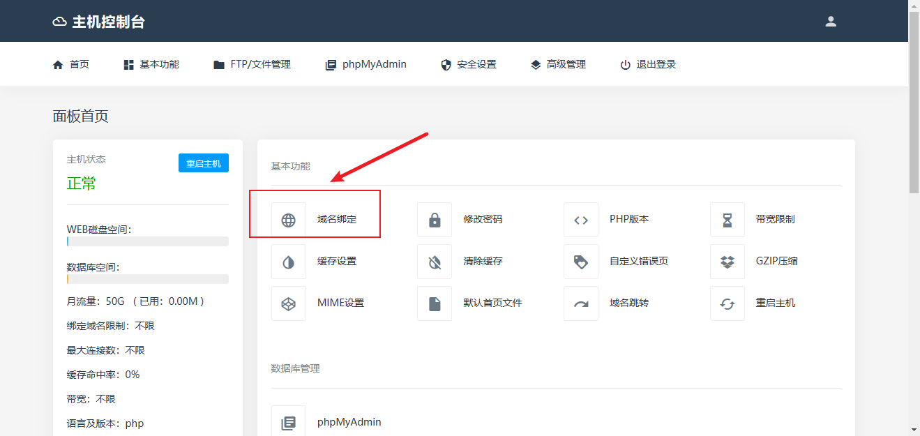The height and width of the screenshot is (436, 920).
Task: Open 带宽限制 via the hourglass icon
Action: (727, 220)
